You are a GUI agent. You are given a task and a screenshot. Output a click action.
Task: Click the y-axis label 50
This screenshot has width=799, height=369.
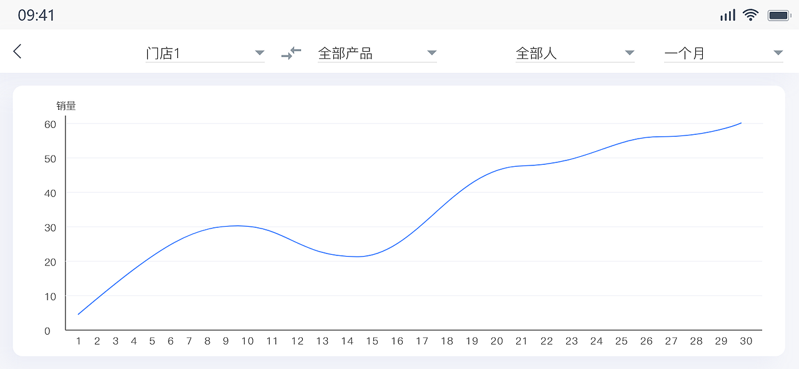tap(50, 159)
